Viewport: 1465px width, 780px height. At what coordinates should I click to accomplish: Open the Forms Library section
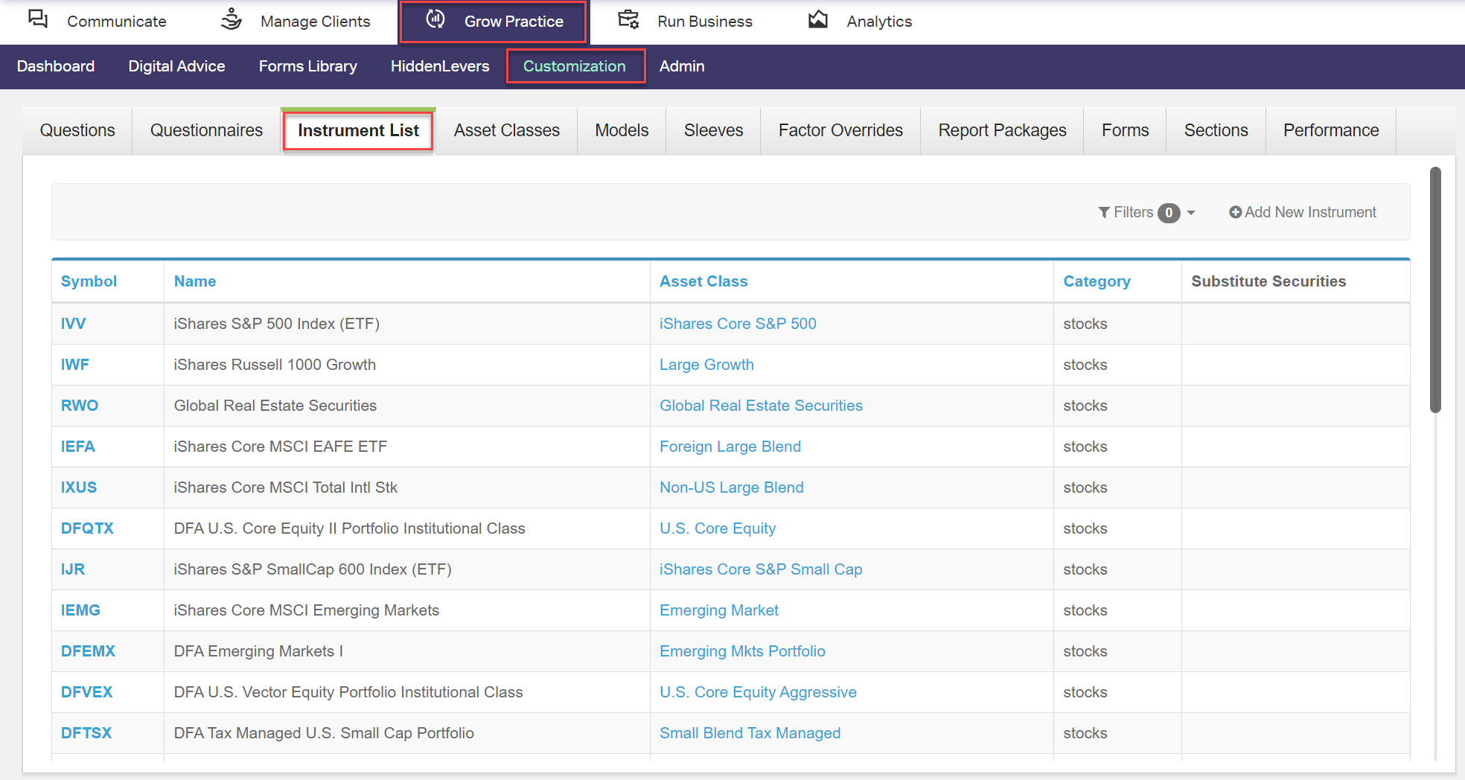(x=308, y=66)
